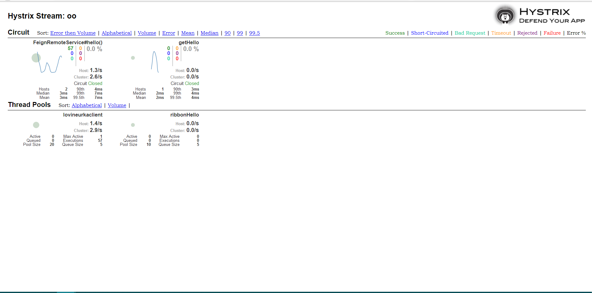
Task: Click the lovineurkaclient thread pool circle
Action: point(36,125)
